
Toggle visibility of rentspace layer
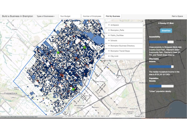[109, 25]
